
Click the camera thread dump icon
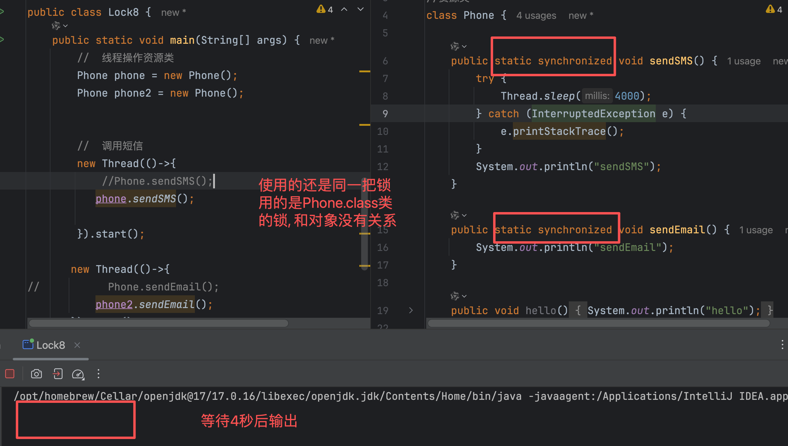(36, 374)
